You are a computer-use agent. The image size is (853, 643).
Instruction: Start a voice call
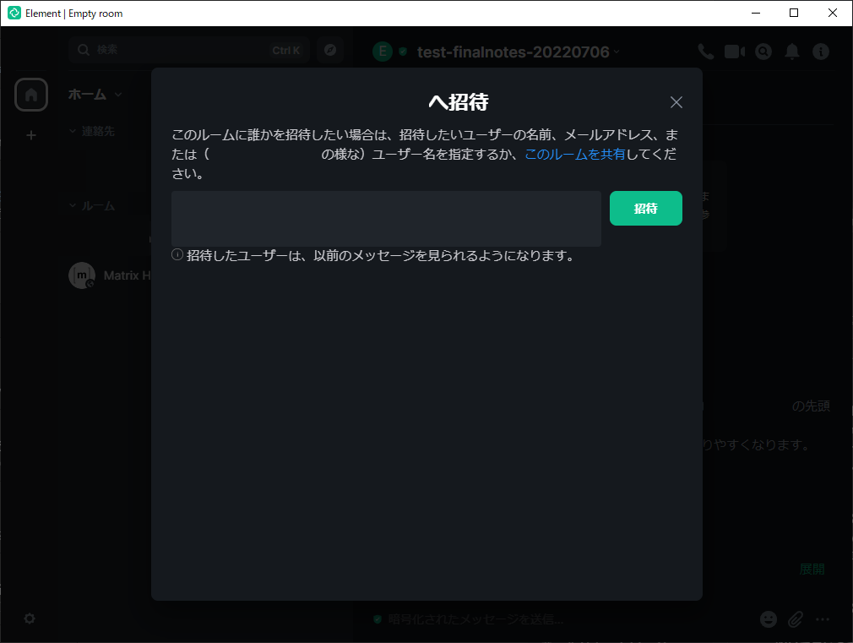[705, 51]
